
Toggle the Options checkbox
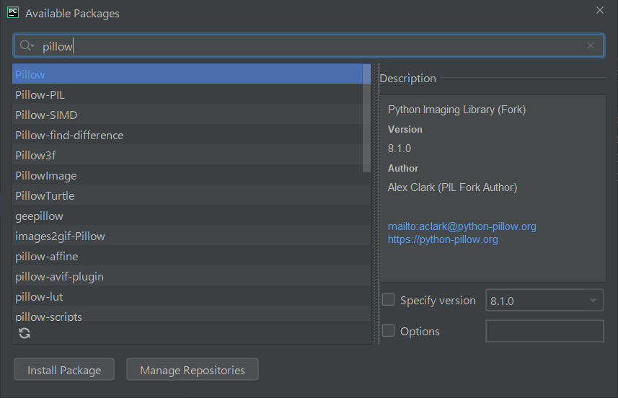coord(389,331)
